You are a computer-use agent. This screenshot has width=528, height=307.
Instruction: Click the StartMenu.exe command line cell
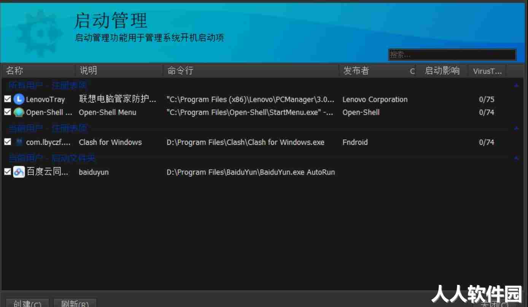(x=250, y=112)
